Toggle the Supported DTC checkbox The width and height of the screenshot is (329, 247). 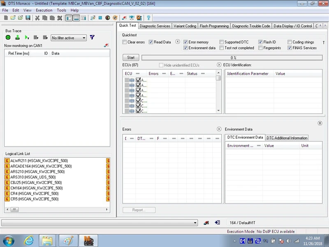[222, 42]
